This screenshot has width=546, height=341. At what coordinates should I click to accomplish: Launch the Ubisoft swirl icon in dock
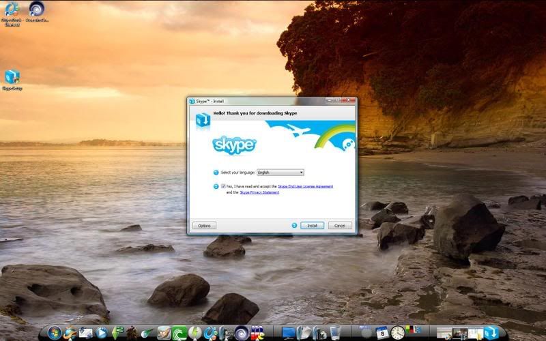click(242, 333)
